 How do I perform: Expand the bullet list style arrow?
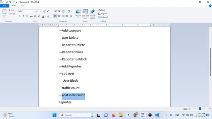[x=66, y=11]
